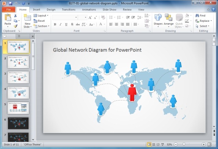The width and height of the screenshot is (218, 149).
Task: Open the Review tab
Action: 127,10
